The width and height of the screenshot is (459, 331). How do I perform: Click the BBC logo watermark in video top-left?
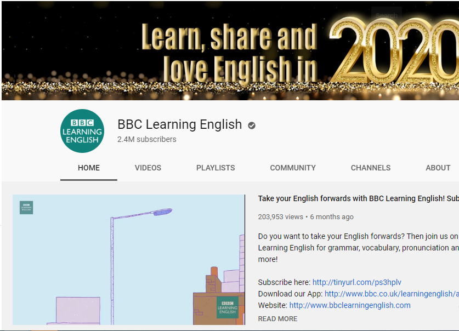click(26, 208)
